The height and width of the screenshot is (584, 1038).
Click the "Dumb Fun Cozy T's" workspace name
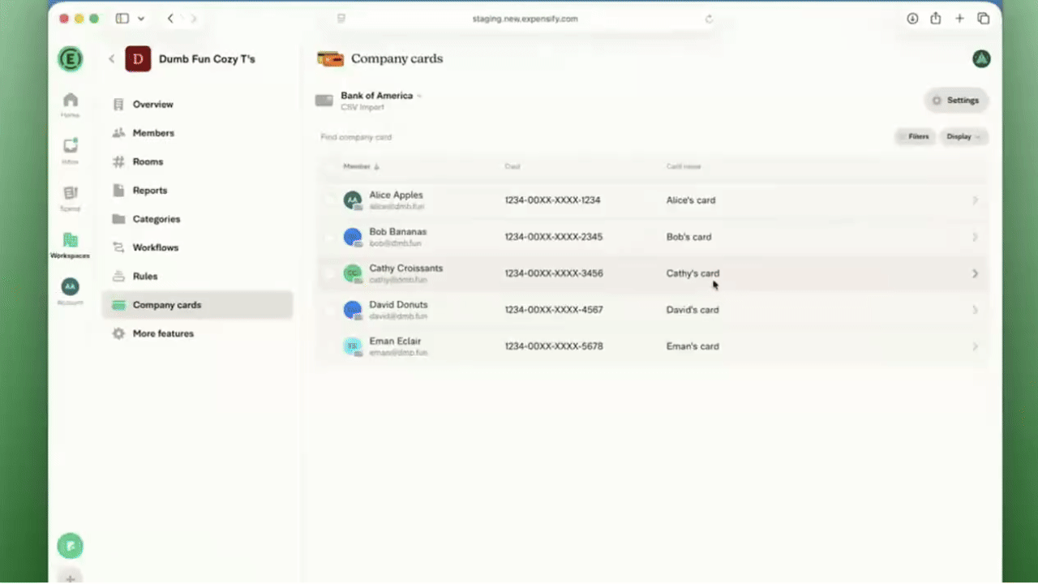click(207, 59)
